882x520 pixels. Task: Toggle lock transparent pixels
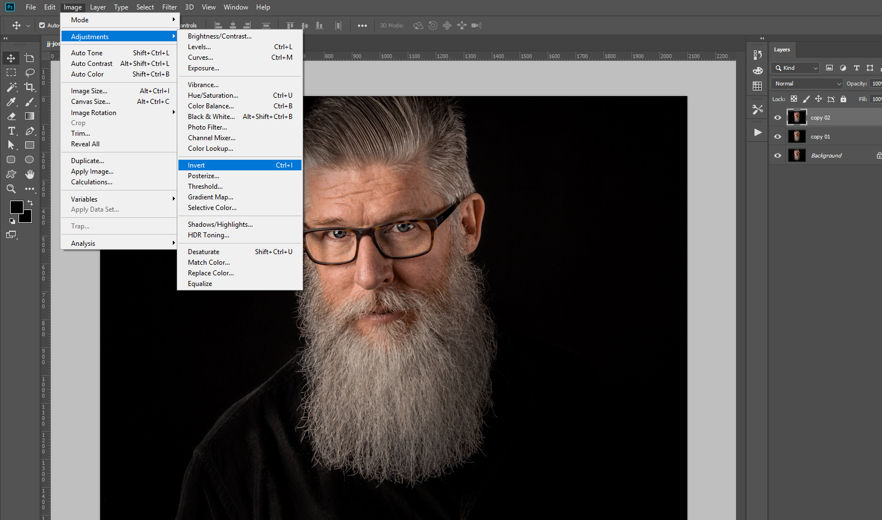tap(794, 99)
